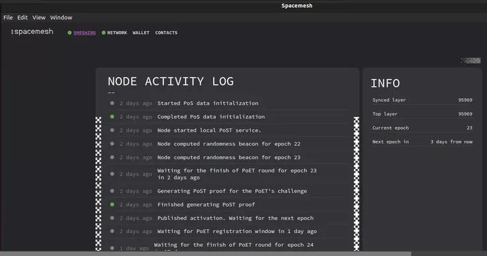The width and height of the screenshot is (487, 256).
Task: Click the Top layer value 95969
Action: (465, 114)
